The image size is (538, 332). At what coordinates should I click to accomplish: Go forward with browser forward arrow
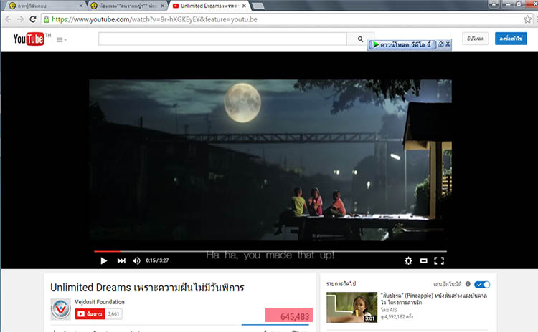click(21, 19)
